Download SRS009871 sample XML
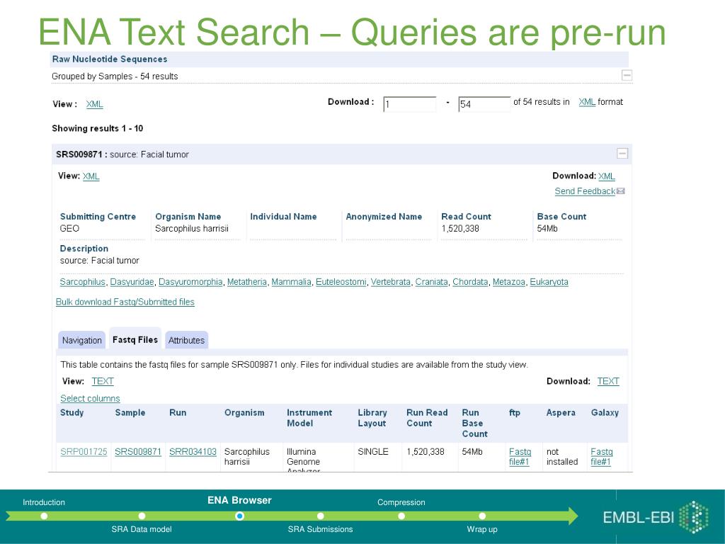 pos(607,176)
